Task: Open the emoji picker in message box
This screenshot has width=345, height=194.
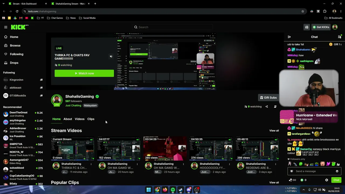Action: [x=337, y=171]
